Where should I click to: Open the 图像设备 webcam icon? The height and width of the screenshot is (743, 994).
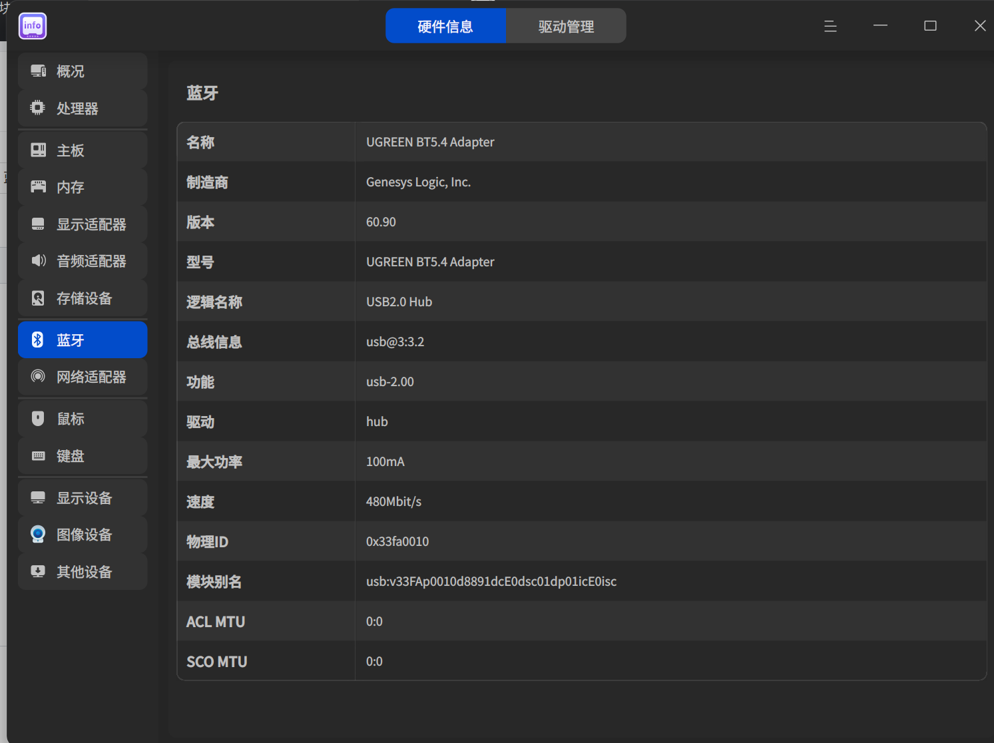pos(38,534)
